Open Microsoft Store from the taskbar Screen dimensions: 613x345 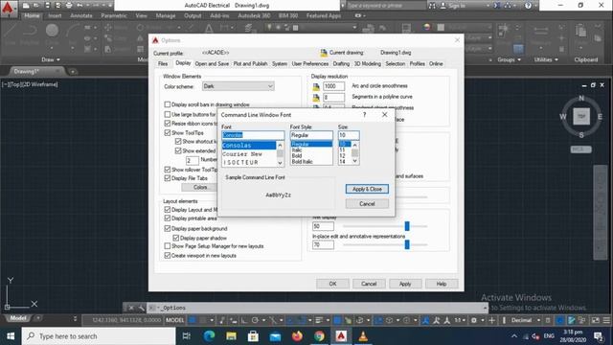click(x=253, y=336)
